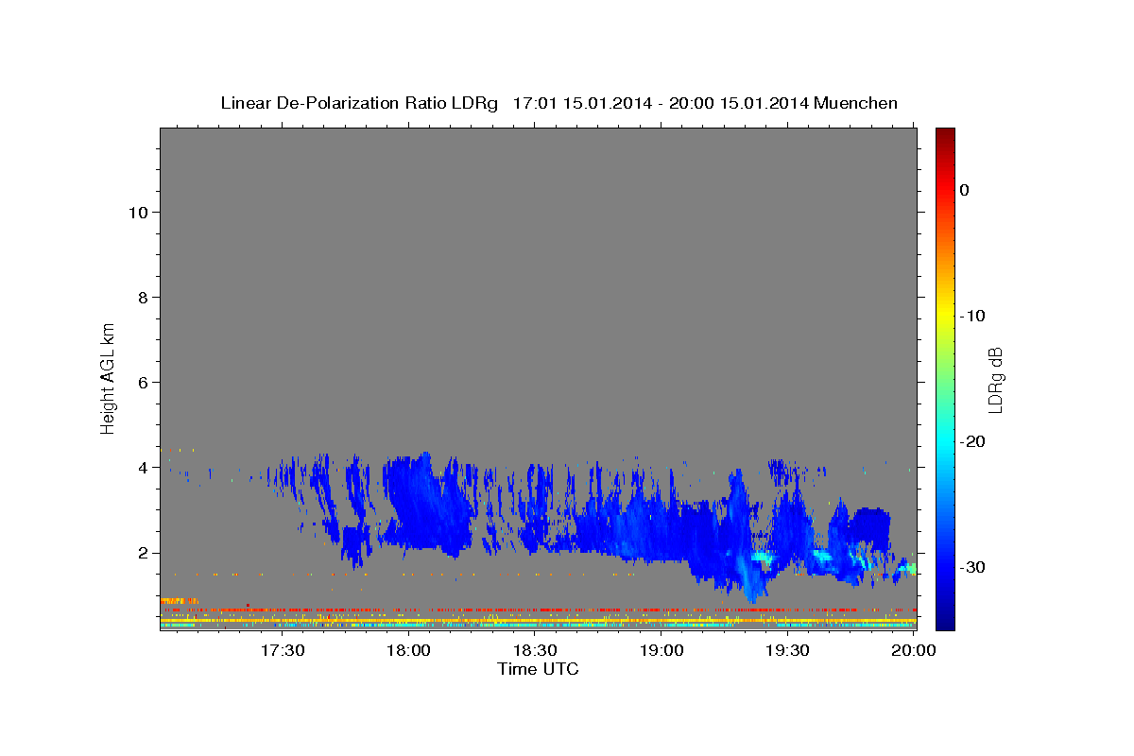Viewport: 1134px width, 756px height.
Task: Click the height tick label '8'
Action: pyautogui.click(x=141, y=297)
